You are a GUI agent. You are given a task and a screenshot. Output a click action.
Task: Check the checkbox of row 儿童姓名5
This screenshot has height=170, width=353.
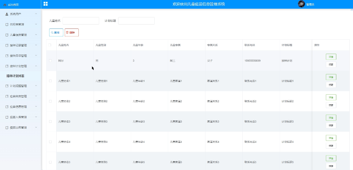(50, 162)
